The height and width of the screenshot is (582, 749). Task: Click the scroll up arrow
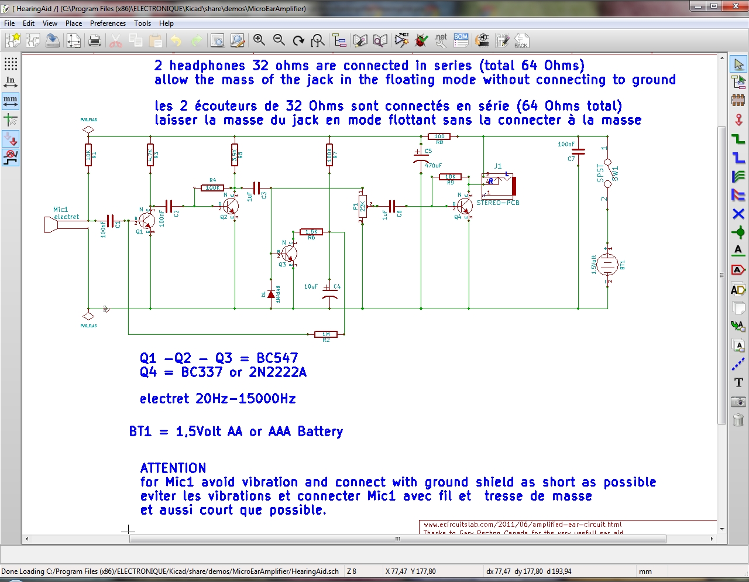722,58
